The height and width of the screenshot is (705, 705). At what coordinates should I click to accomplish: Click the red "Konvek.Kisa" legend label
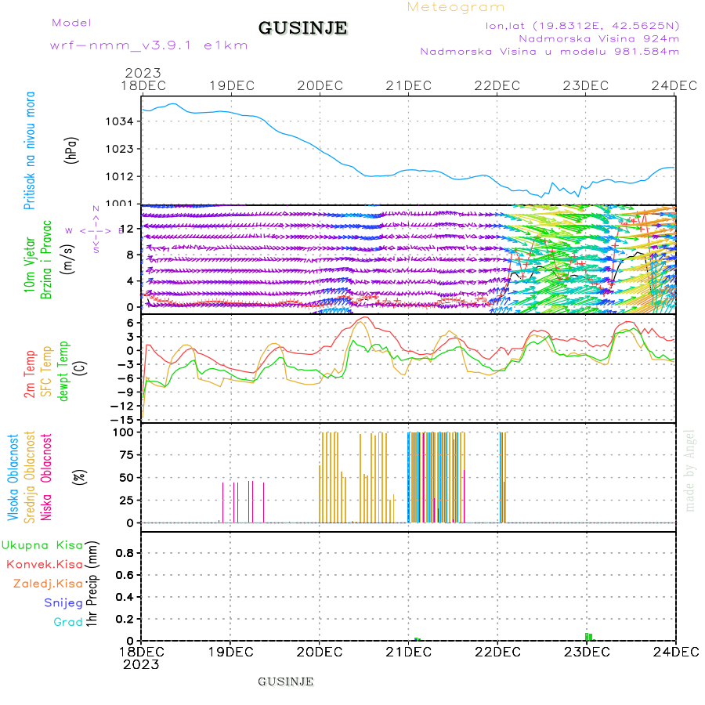(45, 565)
